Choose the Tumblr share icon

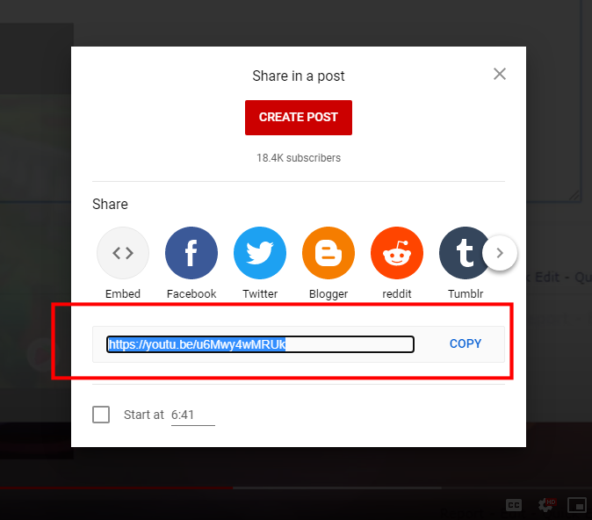(466, 253)
